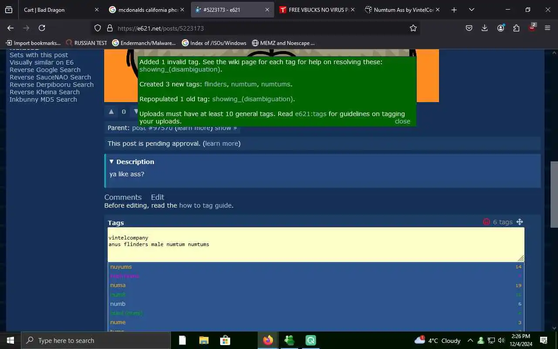Open Windows Start menu
The width and height of the screenshot is (558, 349).
pyautogui.click(x=10, y=340)
